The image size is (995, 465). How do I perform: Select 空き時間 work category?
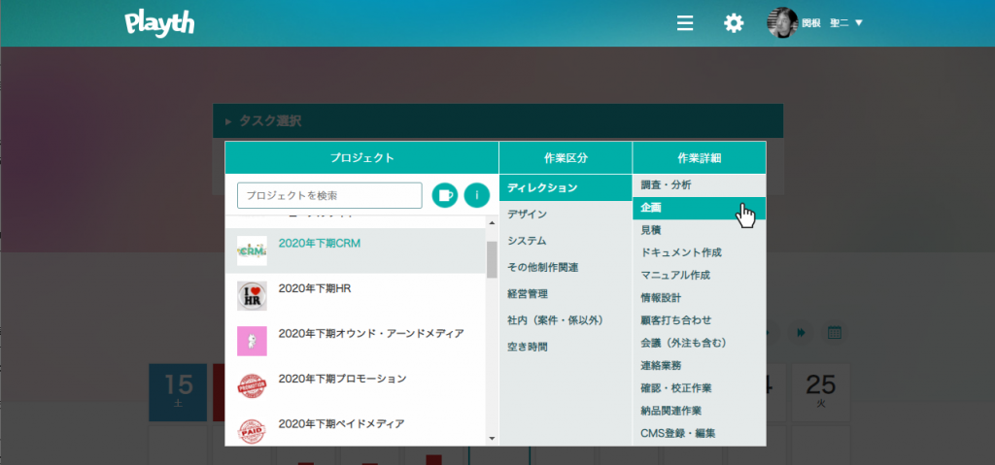(x=566, y=347)
